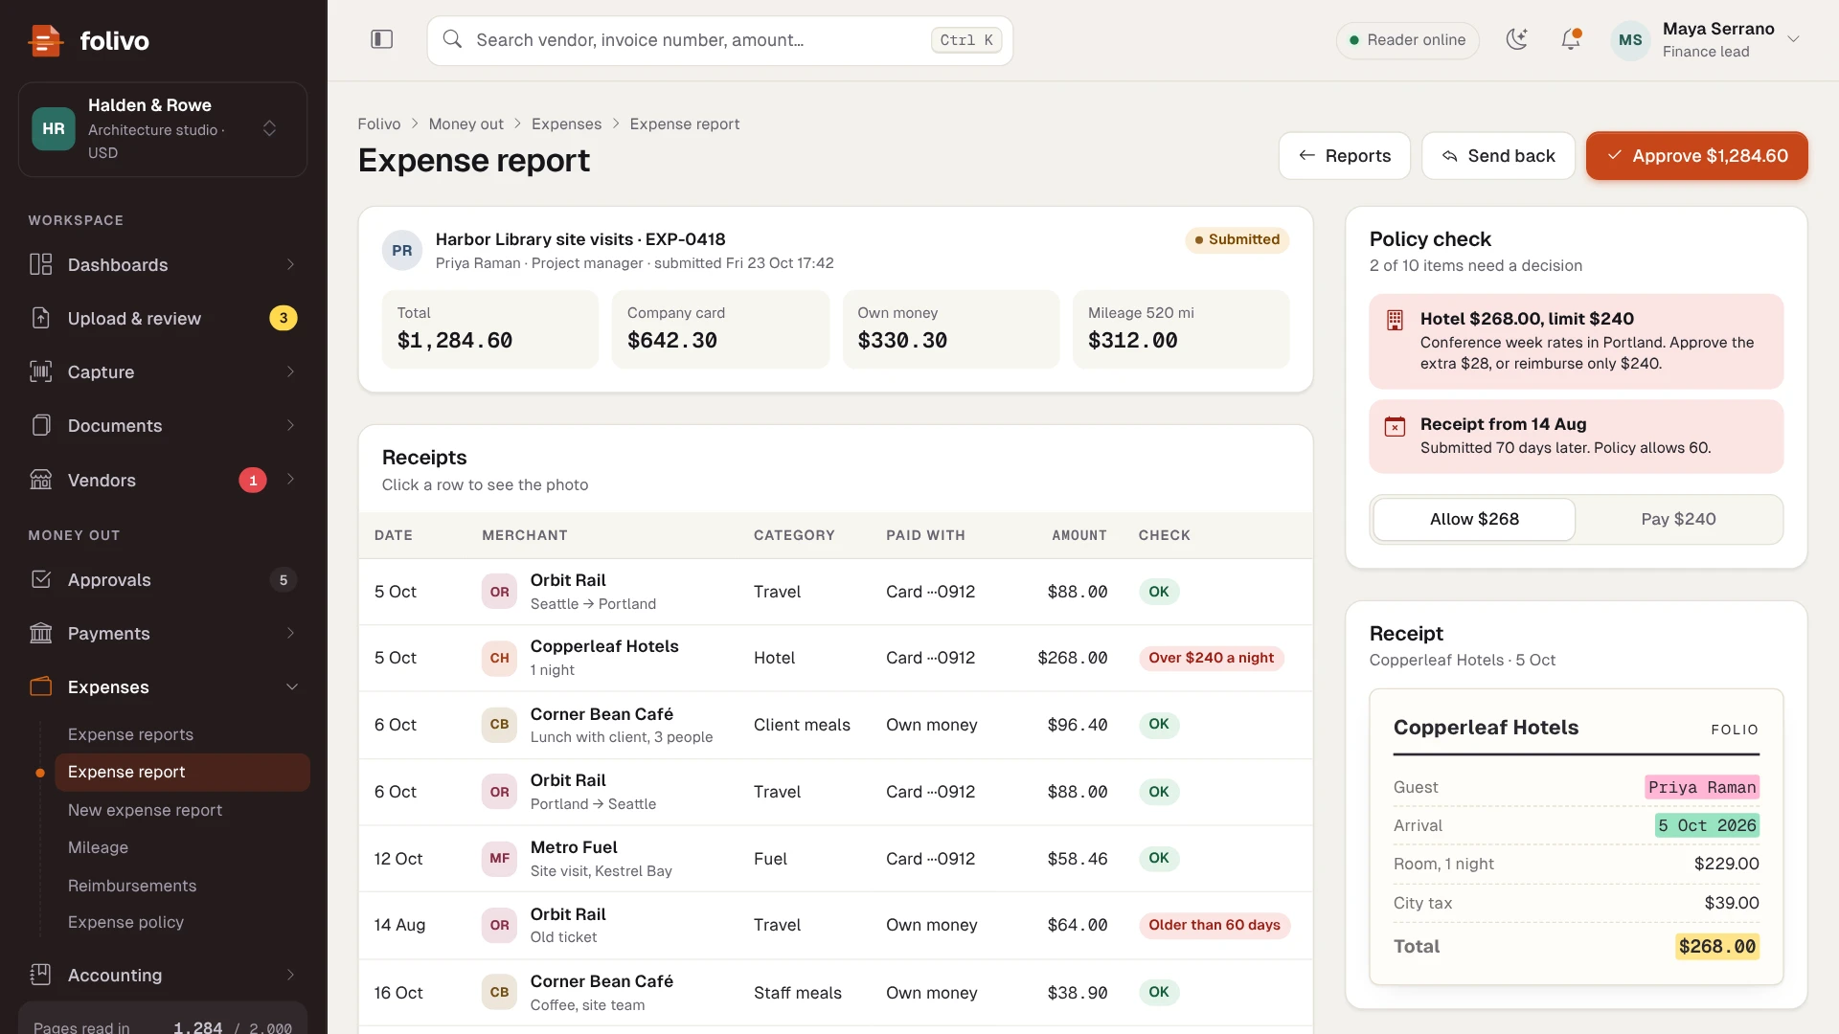1839x1034 pixels.
Task: Click the folivo logo icon
Action: (45, 40)
